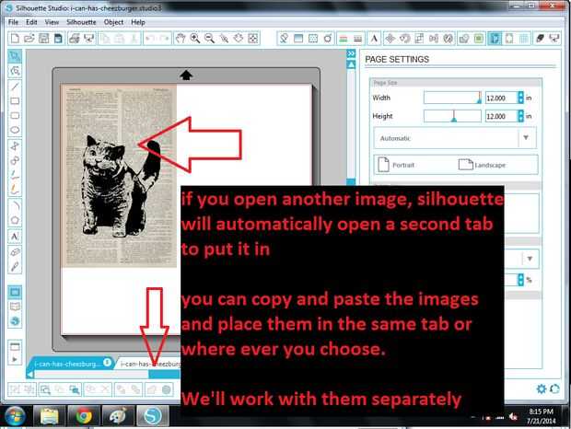
Task: Select the Draw a Polygon tool
Action: (15, 146)
